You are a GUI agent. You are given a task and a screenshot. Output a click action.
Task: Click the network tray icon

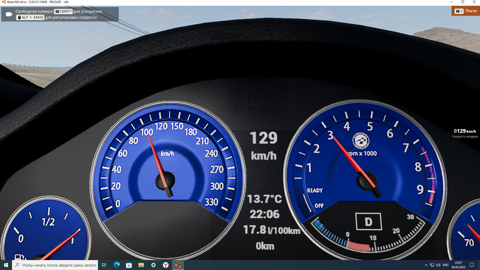click(432, 265)
